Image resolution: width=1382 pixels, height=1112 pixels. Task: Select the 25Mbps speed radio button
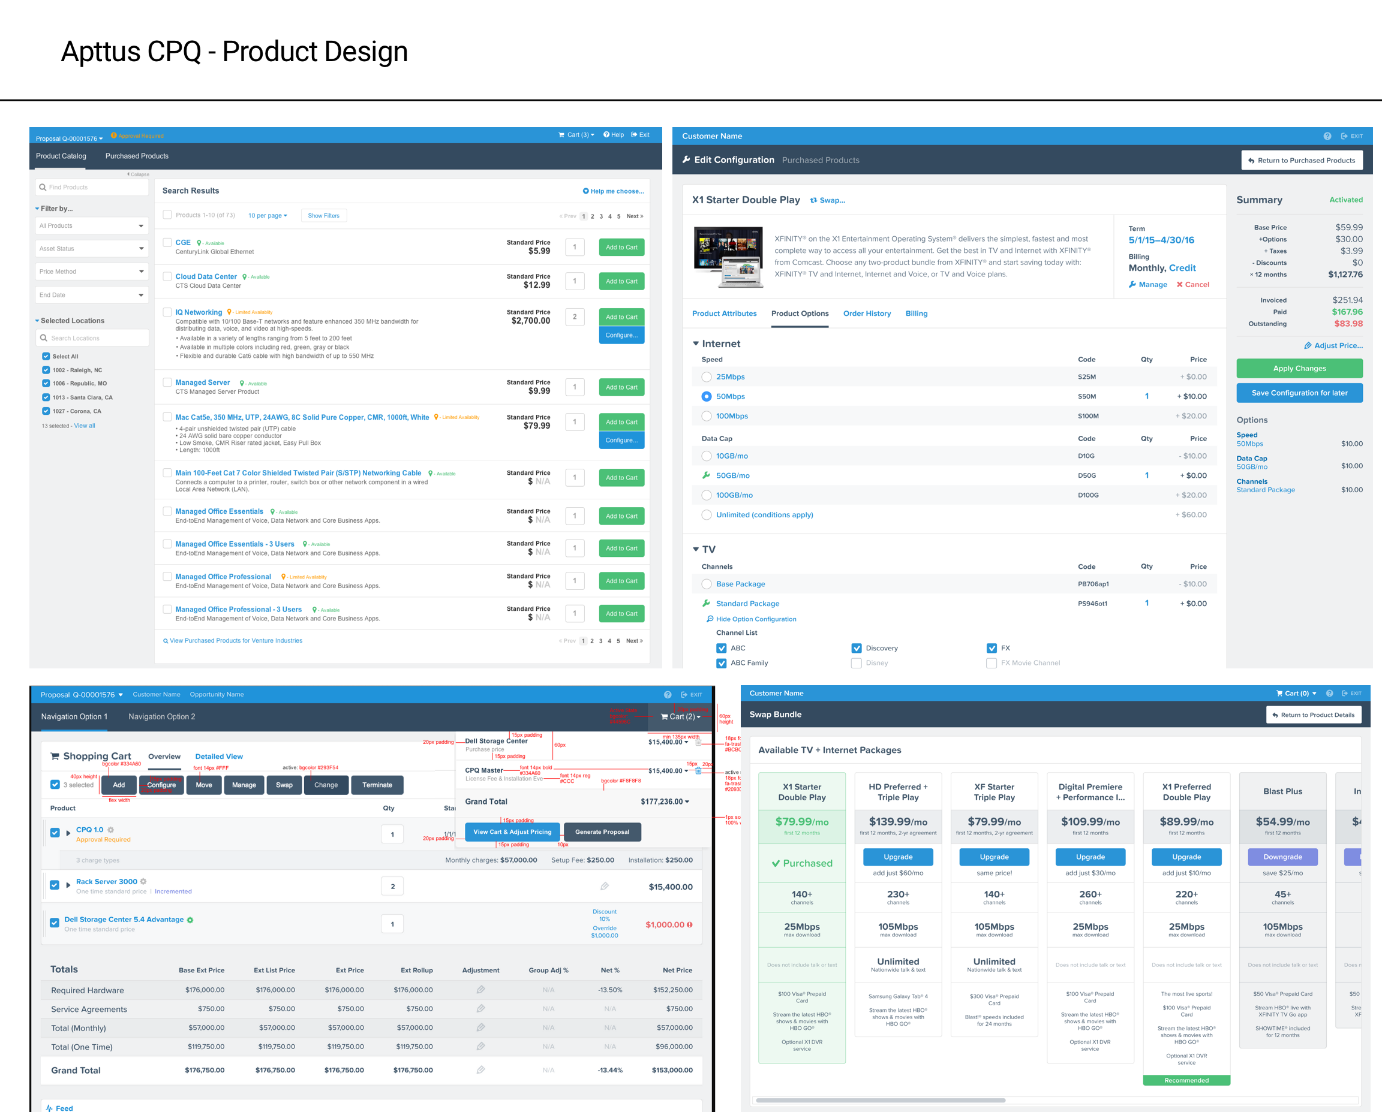tap(707, 377)
